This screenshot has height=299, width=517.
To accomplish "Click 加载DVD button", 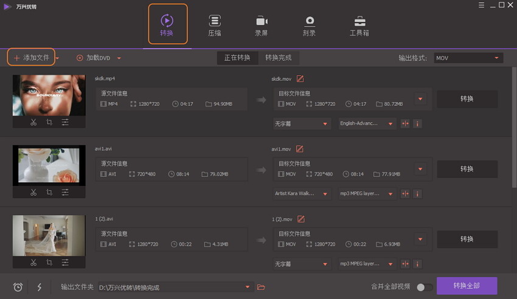I will pos(93,58).
